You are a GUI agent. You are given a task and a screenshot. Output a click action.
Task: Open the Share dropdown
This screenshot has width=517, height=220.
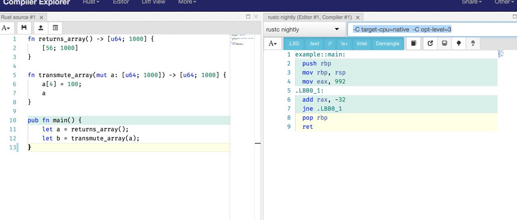pos(472,2)
